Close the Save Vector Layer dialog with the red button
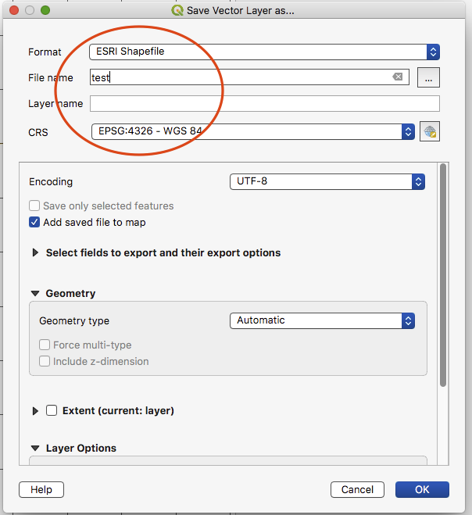This screenshot has width=472, height=515. (14, 10)
